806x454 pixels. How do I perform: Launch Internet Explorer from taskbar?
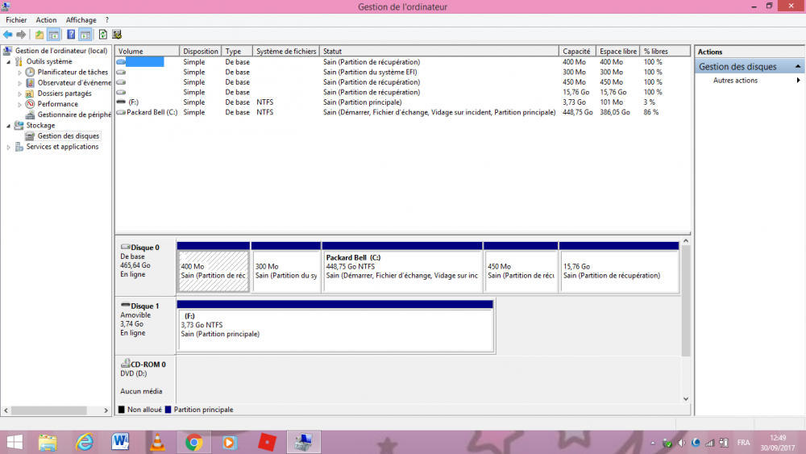point(85,442)
